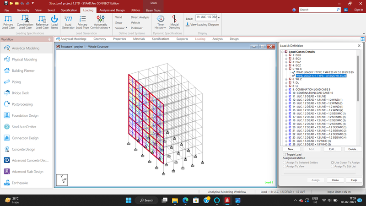Expand the 6: WL Z load case
Screen dimensions: 366x206
[x=286, y=79]
